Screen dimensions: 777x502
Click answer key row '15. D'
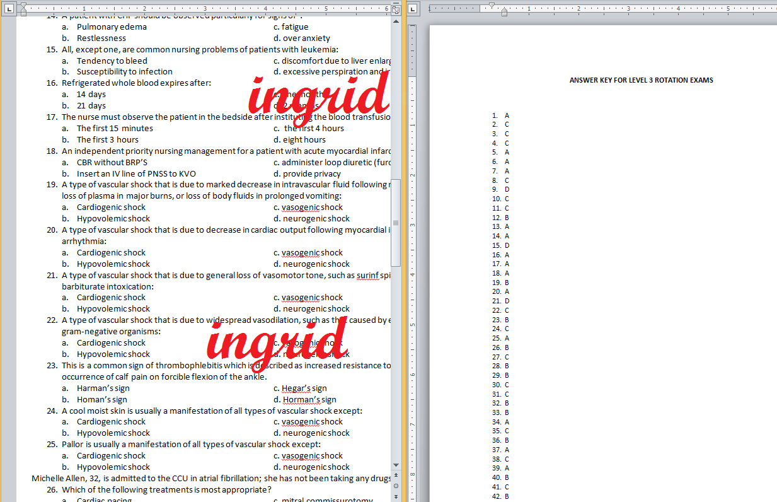(x=500, y=245)
